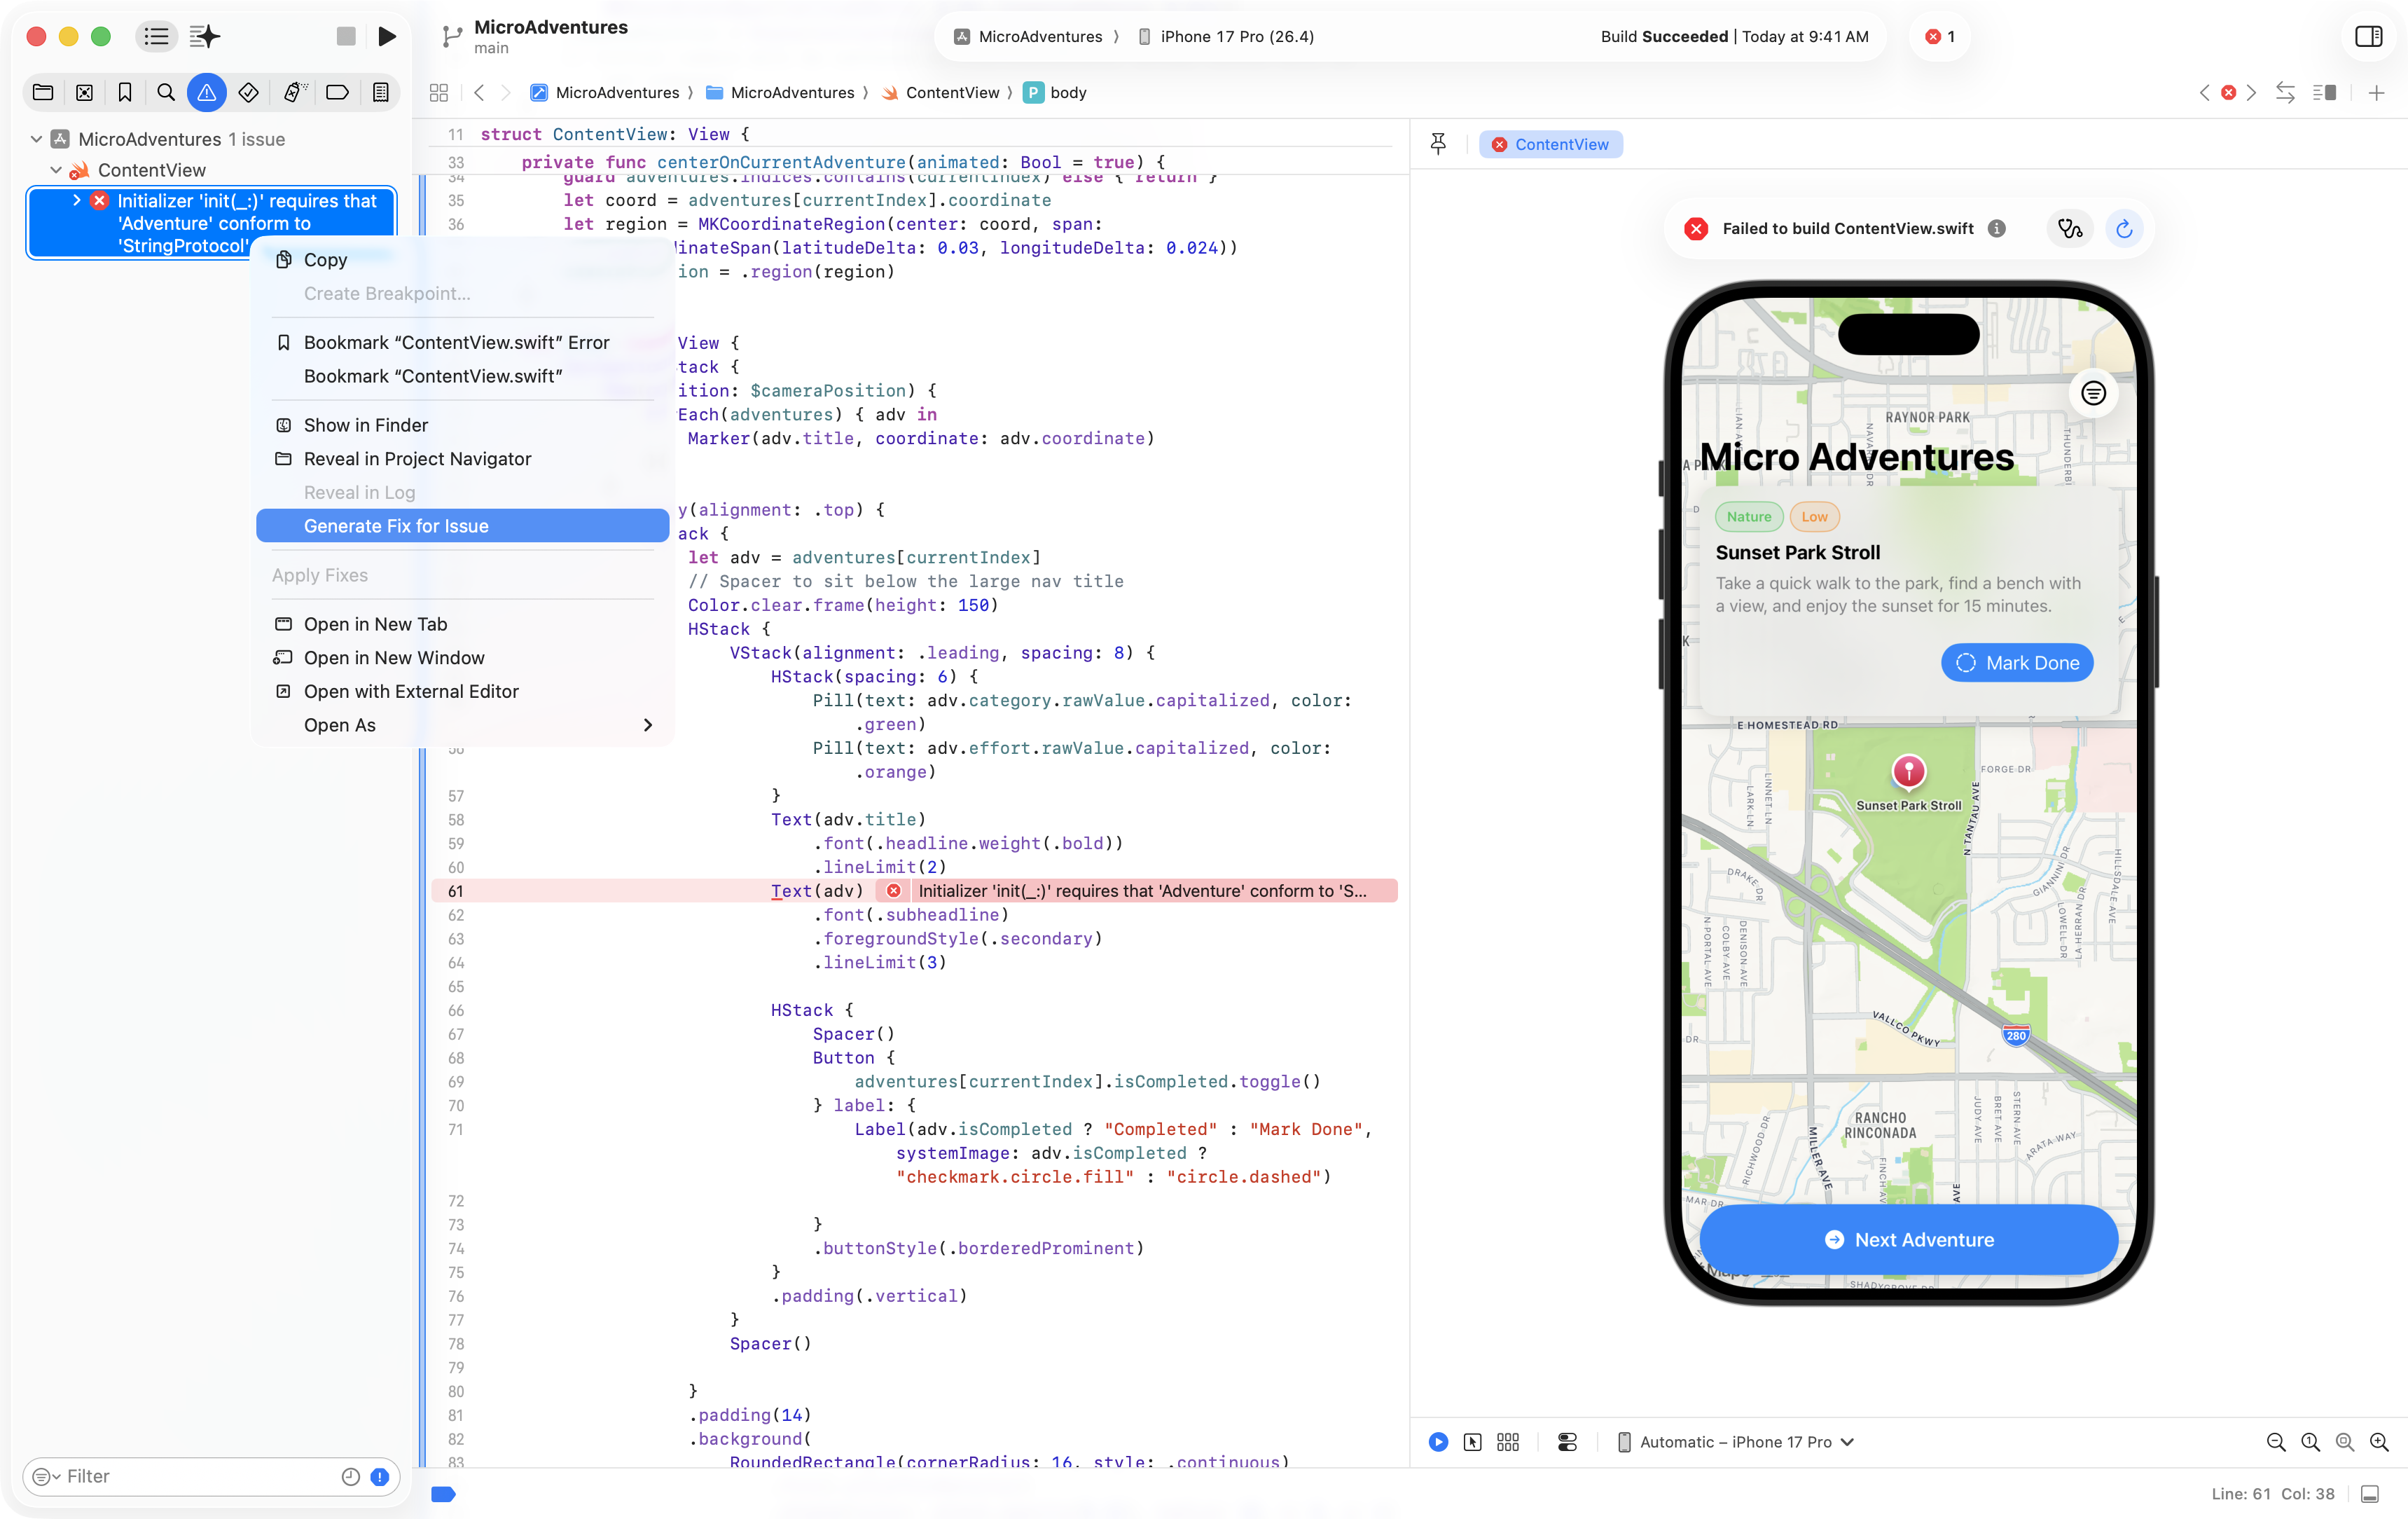Open the Report navigator icon
The height and width of the screenshot is (1519, 2408).
tap(381, 93)
